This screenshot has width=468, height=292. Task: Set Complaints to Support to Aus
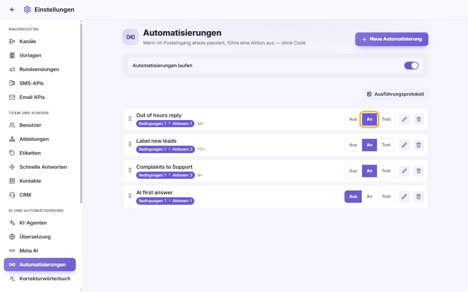353,171
